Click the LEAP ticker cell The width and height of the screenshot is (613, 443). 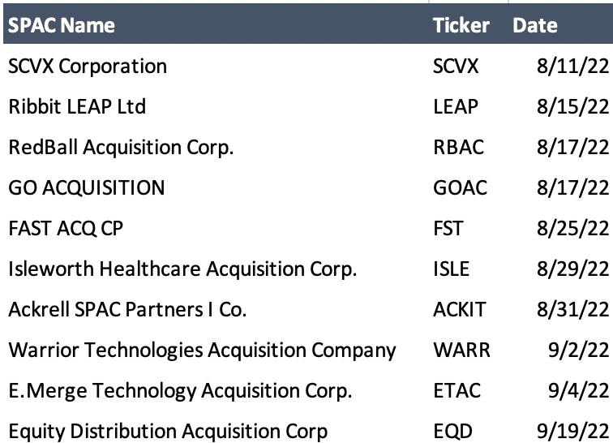[x=456, y=106]
